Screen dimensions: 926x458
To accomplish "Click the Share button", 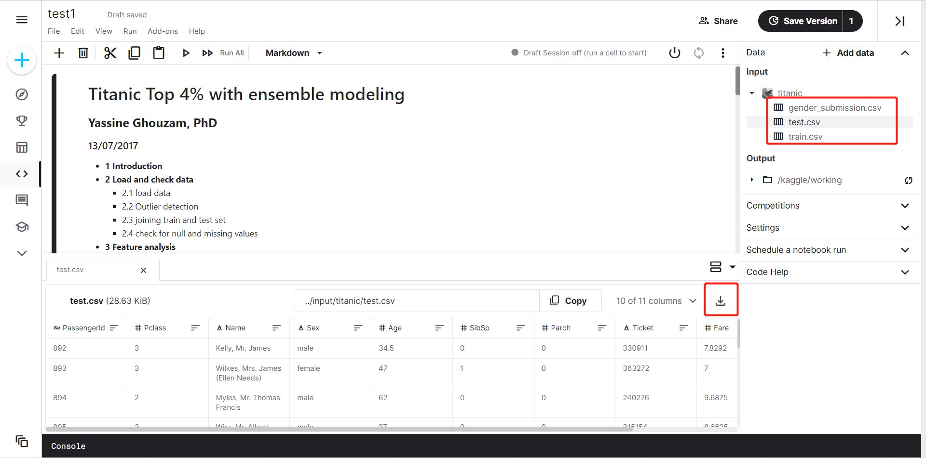I will (x=718, y=21).
